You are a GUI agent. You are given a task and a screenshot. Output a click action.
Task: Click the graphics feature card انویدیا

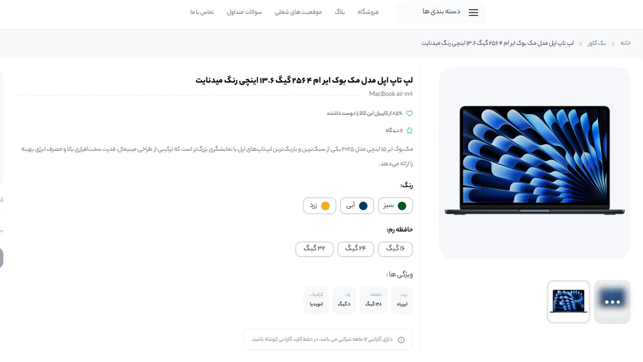[316, 300]
